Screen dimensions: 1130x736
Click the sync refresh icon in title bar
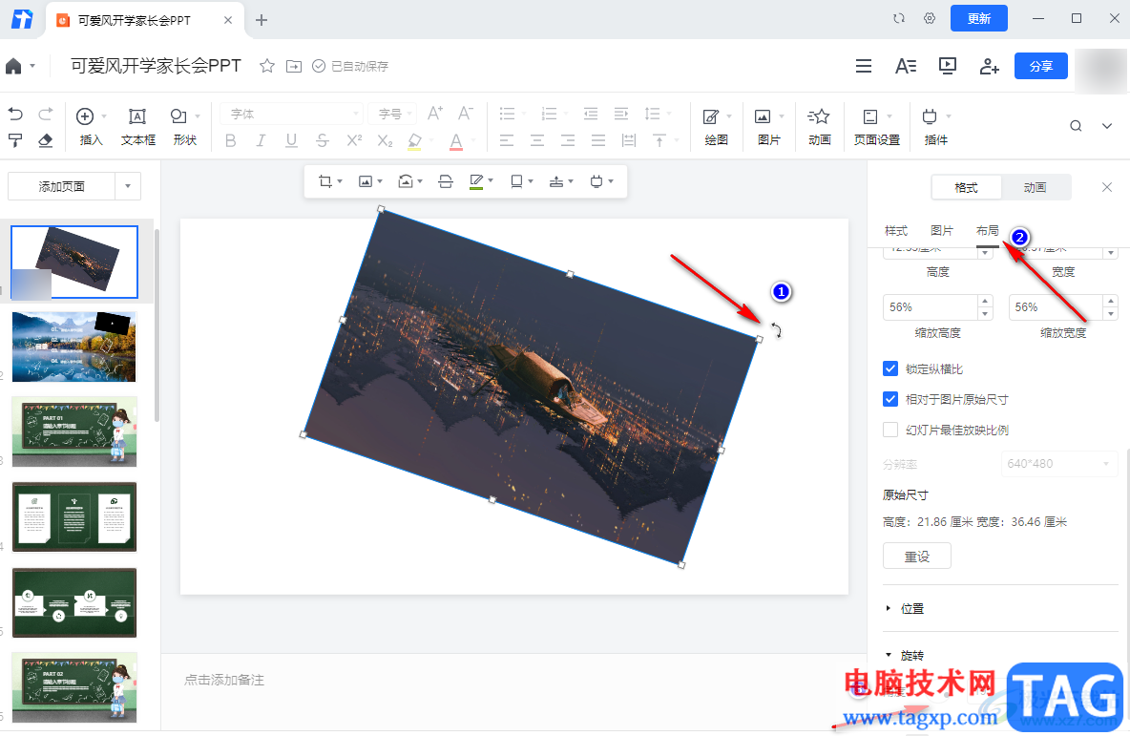click(x=899, y=19)
